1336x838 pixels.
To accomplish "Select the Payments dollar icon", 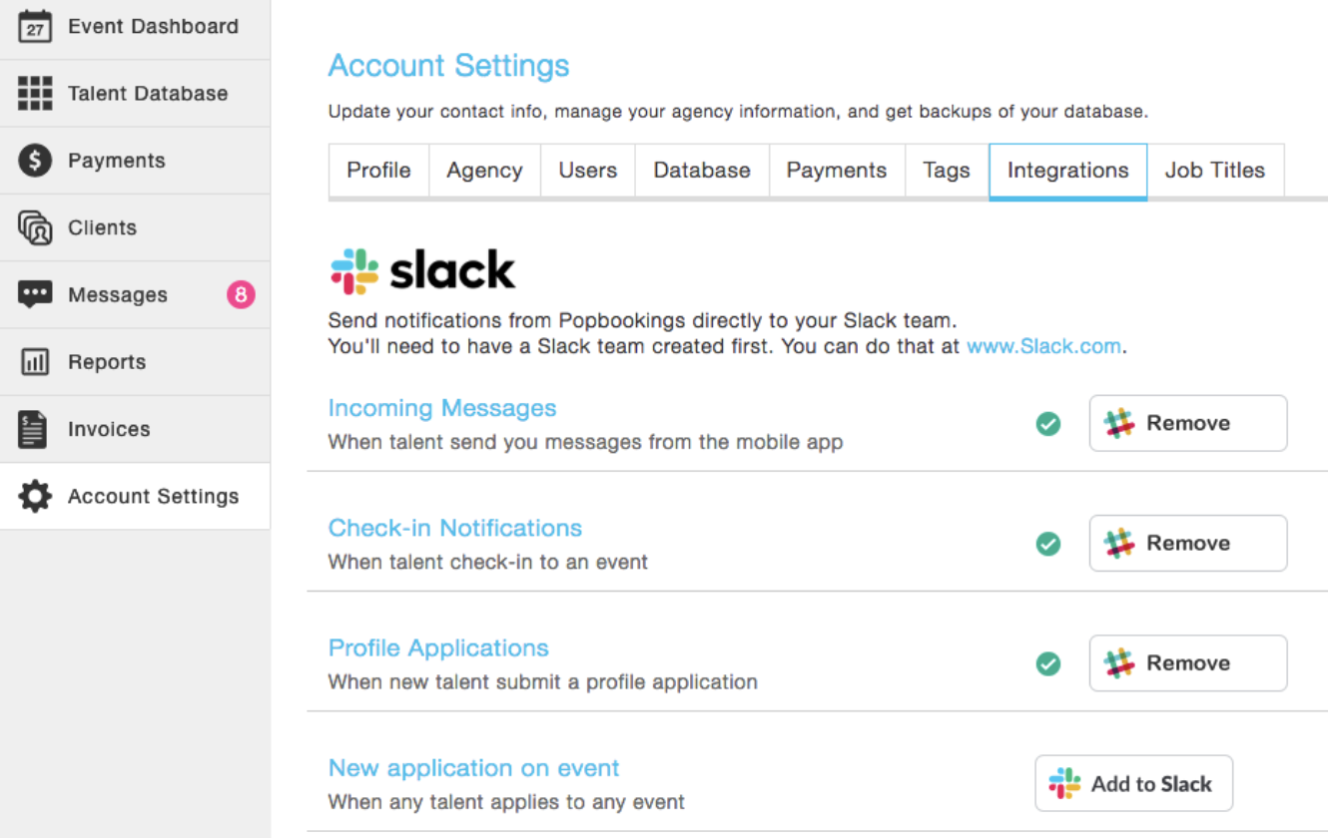I will 35,161.
